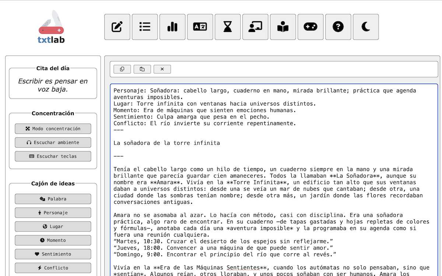The image size is (442, 276).
Task: Open the hourglass timer tool
Action: (228, 27)
